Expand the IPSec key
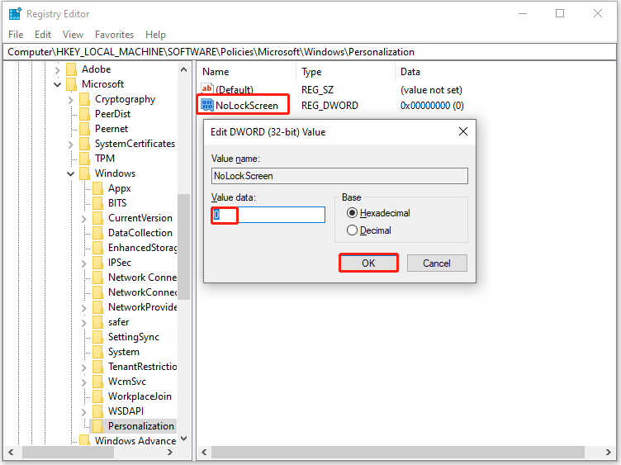 tap(83, 263)
